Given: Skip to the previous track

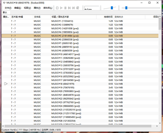Looking at the screenshot, I should click(x=69, y=8).
